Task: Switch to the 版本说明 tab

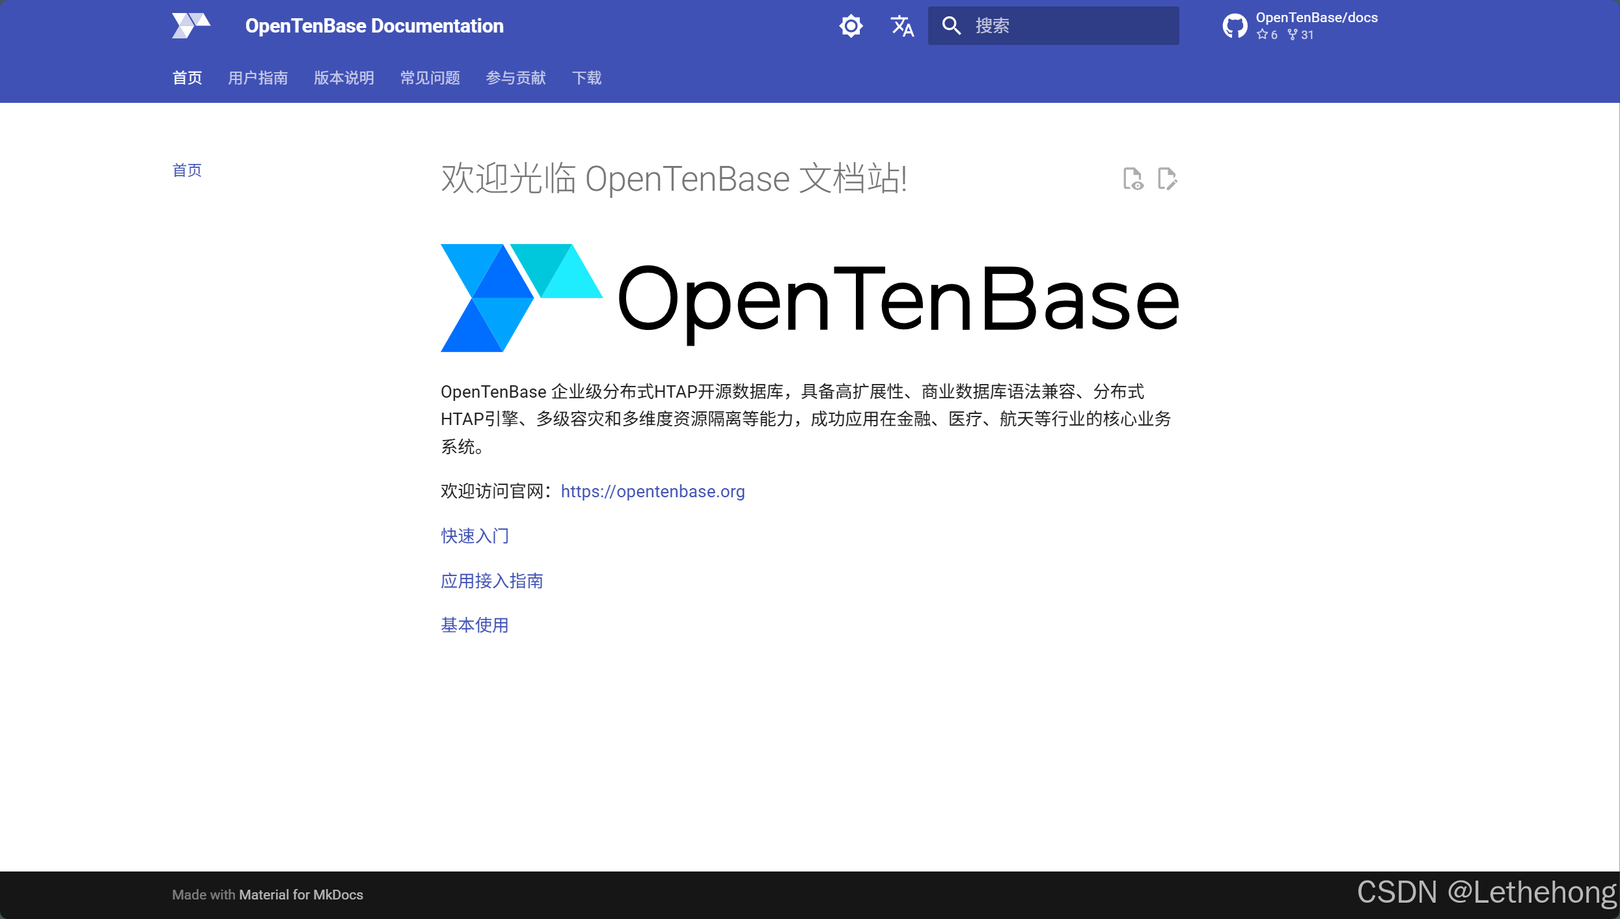Action: [344, 78]
